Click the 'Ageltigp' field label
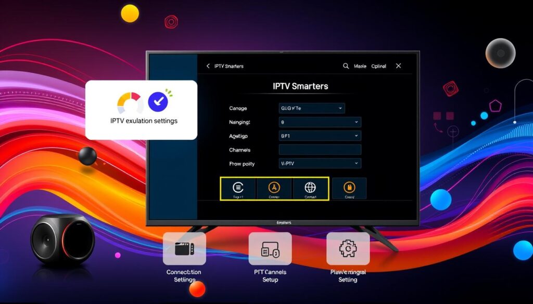This screenshot has width=533, height=304. [238, 136]
